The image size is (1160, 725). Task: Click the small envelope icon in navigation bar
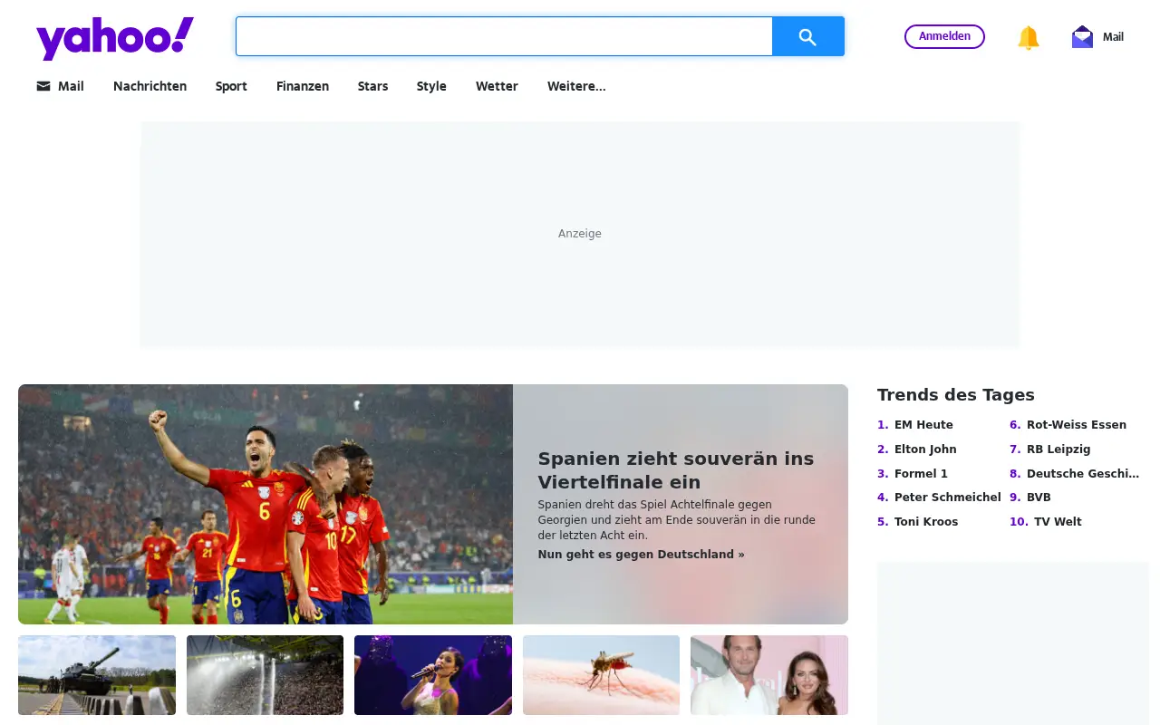[x=43, y=86]
